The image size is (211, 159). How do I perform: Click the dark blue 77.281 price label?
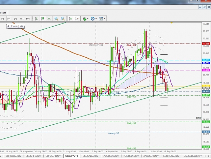[x=206, y=63]
